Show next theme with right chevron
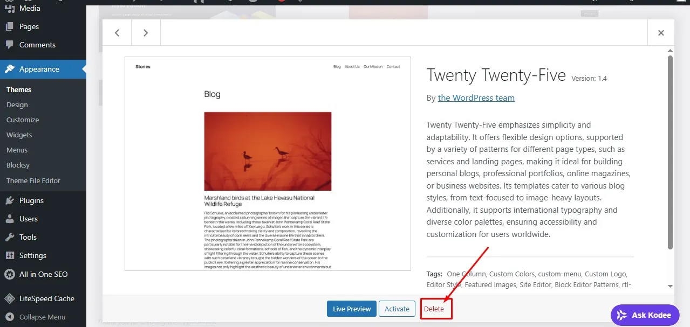 coord(146,32)
